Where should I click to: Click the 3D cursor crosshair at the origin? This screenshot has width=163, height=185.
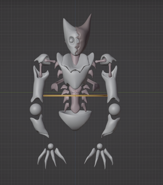(x=76, y=92)
